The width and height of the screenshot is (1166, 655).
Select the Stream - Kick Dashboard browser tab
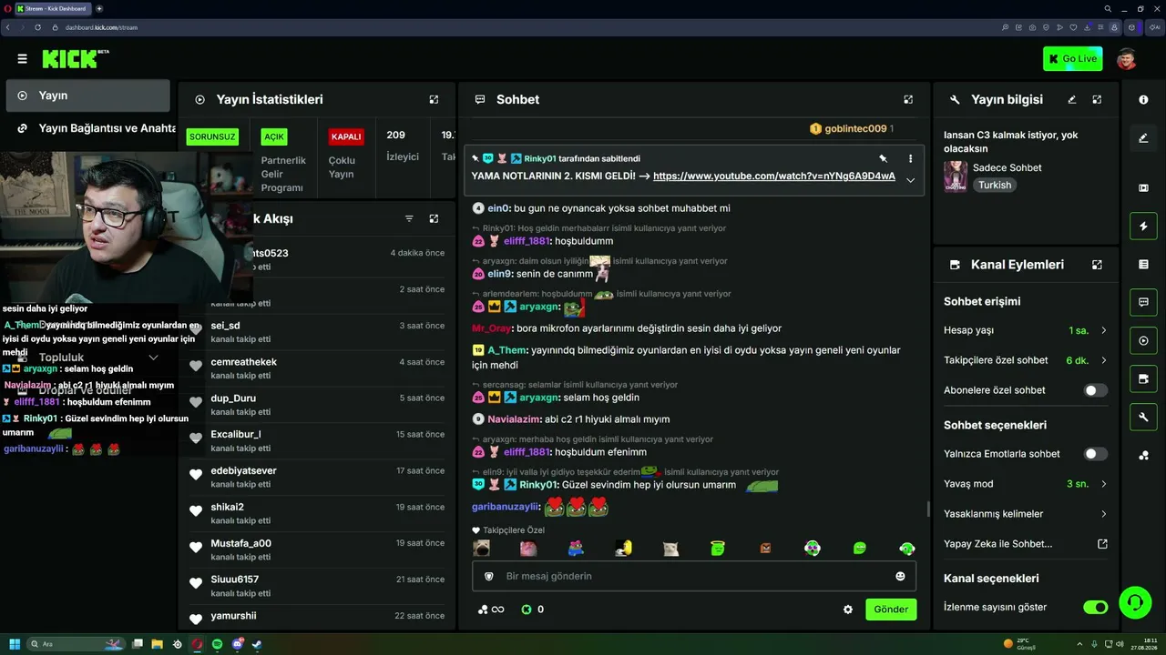coord(52,8)
